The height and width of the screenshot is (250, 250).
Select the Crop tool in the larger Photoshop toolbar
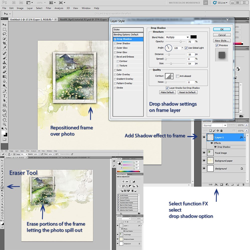[4, 43]
